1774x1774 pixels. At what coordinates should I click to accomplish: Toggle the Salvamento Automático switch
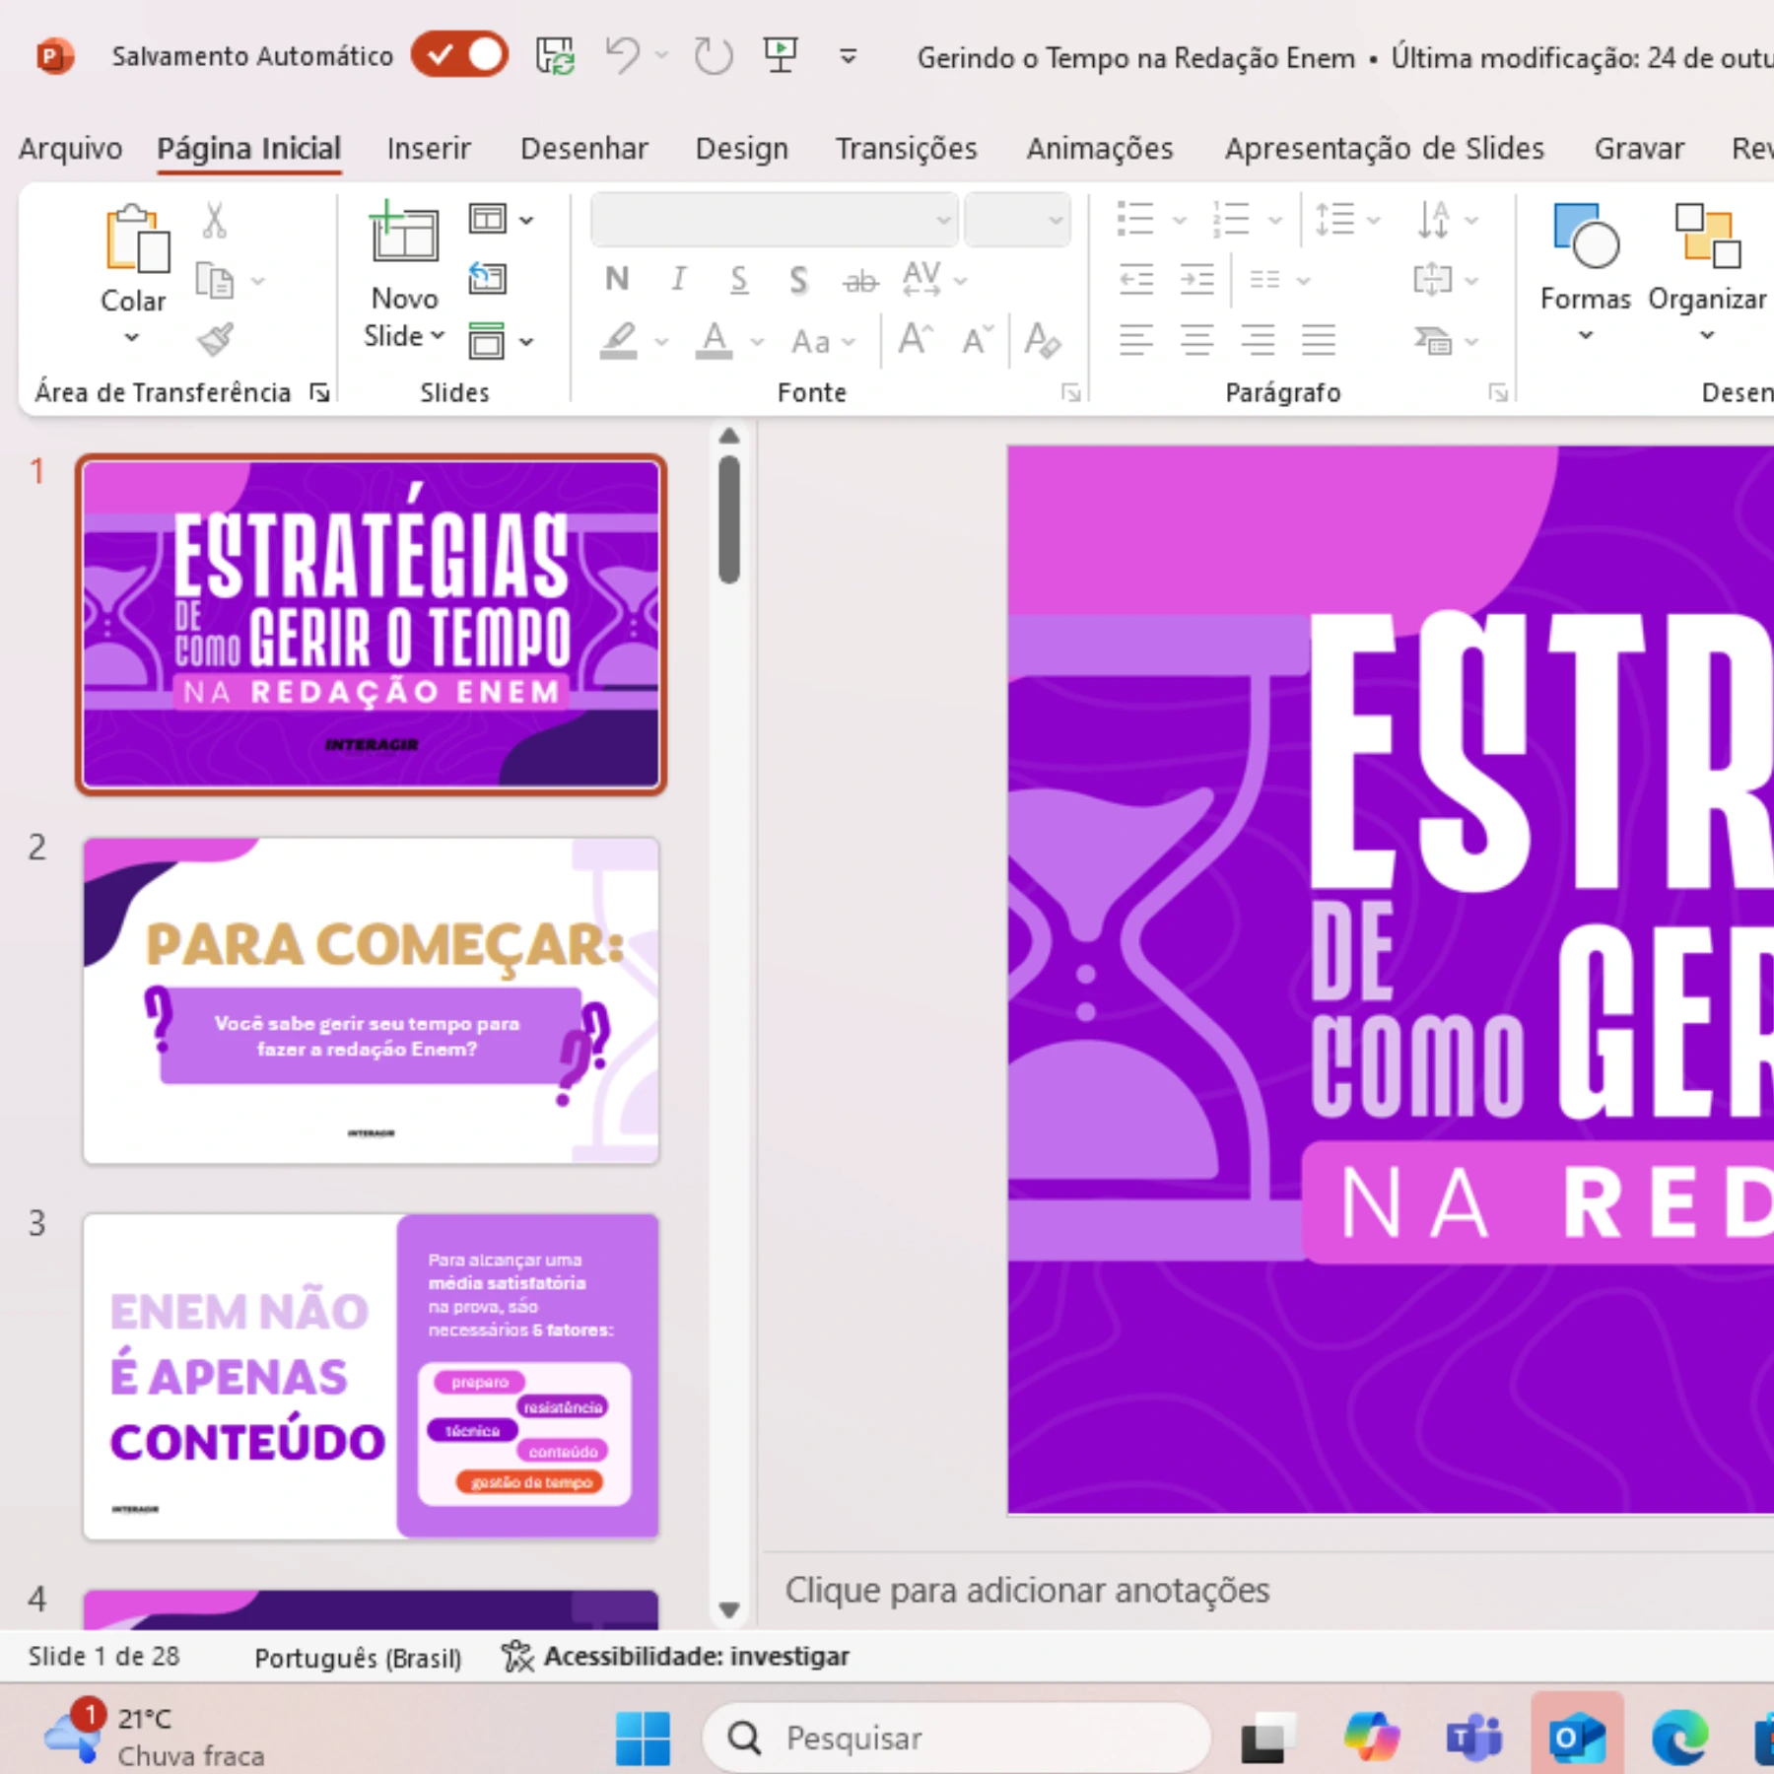460,55
